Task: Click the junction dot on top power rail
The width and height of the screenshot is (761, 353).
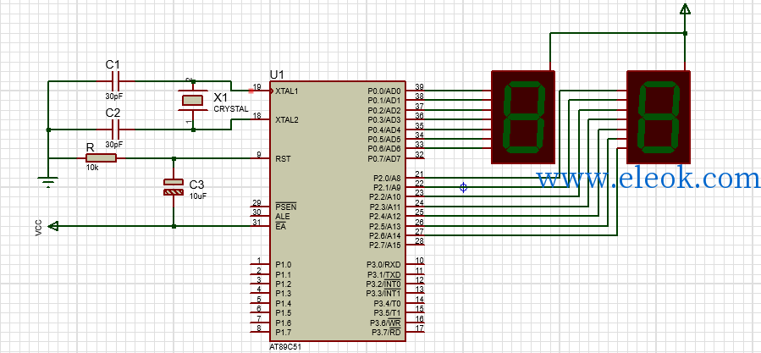Action: pyautogui.click(x=685, y=33)
